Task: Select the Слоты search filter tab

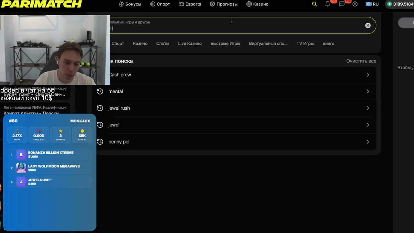Action: pos(163,43)
